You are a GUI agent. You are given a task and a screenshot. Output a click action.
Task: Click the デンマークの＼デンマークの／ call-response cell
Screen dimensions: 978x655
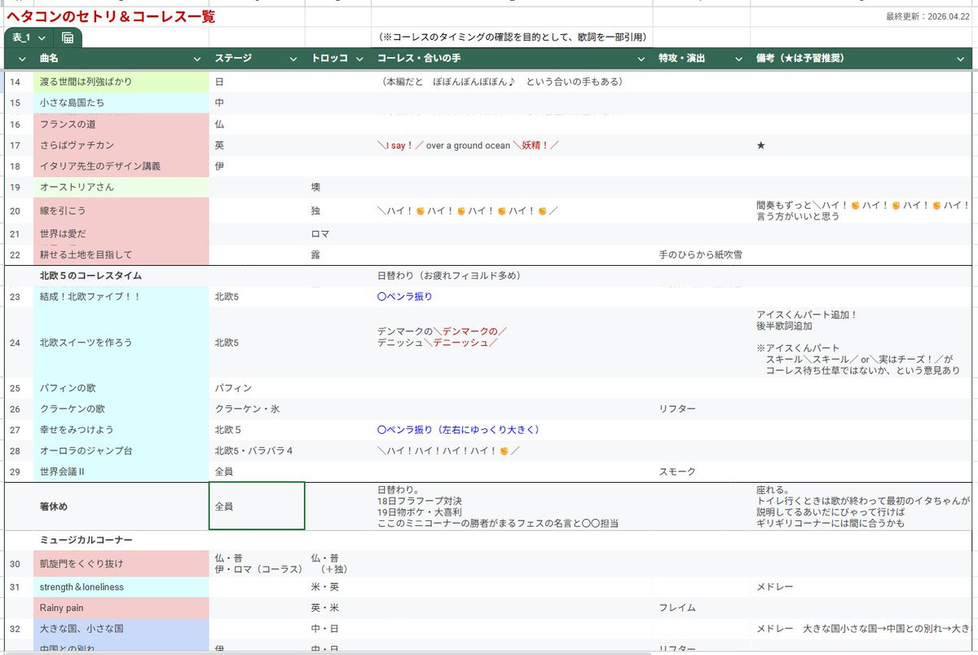tap(512, 343)
